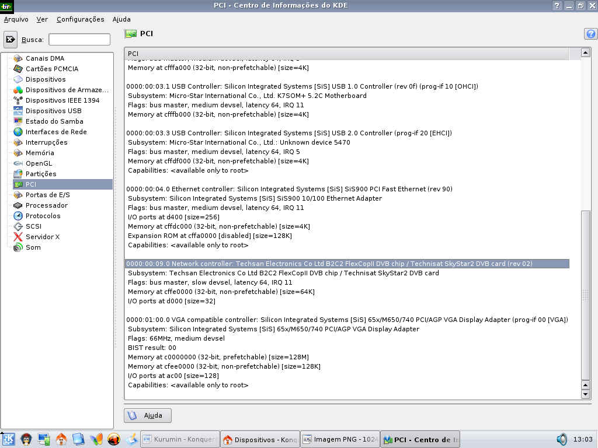This screenshot has width=598, height=448.
Task: Click the penguin icon in taskbar
Action: [x=26, y=439]
